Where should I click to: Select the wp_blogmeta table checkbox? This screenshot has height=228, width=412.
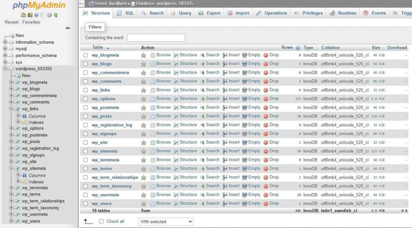coord(85,55)
